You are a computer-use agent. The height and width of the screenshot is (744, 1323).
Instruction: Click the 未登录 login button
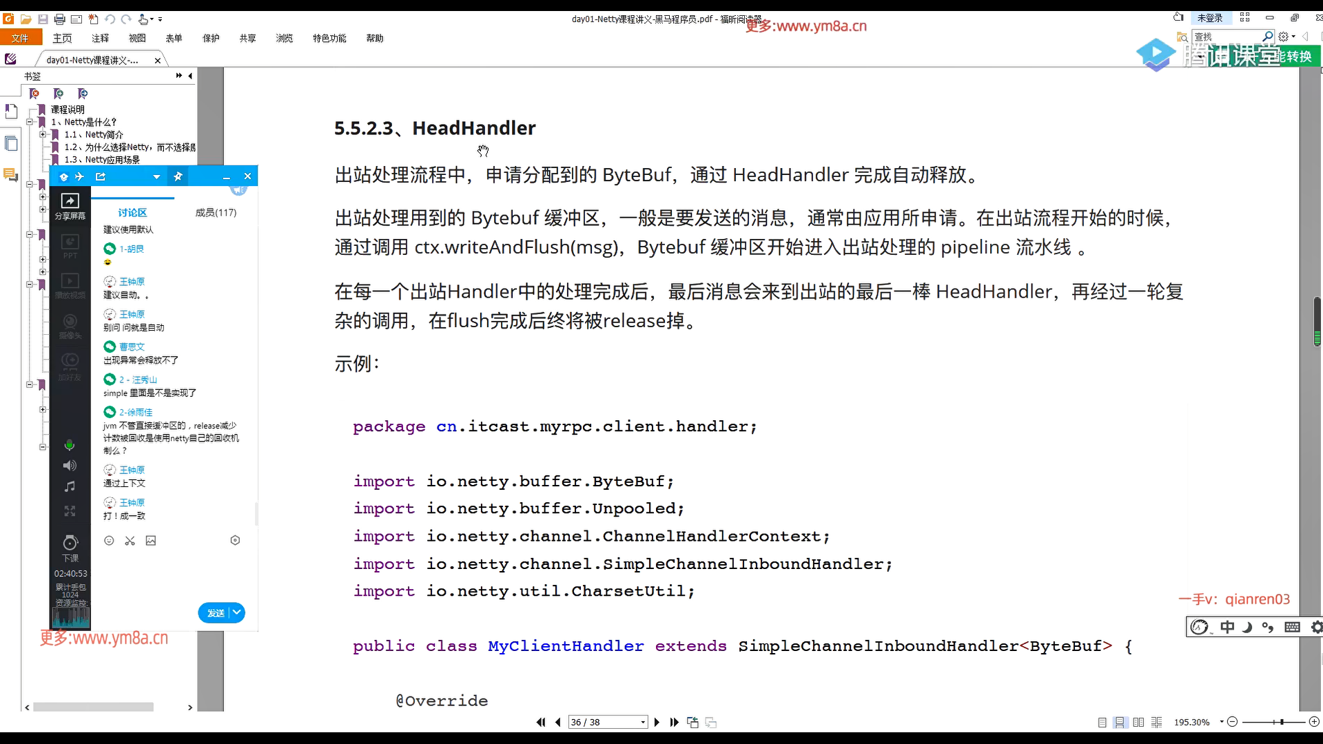click(x=1209, y=18)
